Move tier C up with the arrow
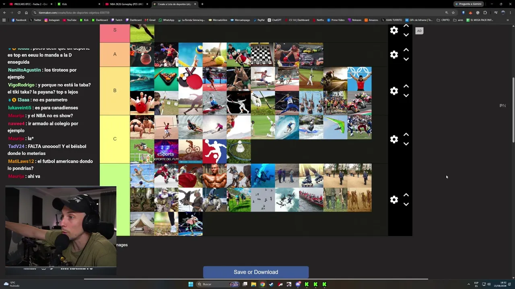 tap(406, 134)
